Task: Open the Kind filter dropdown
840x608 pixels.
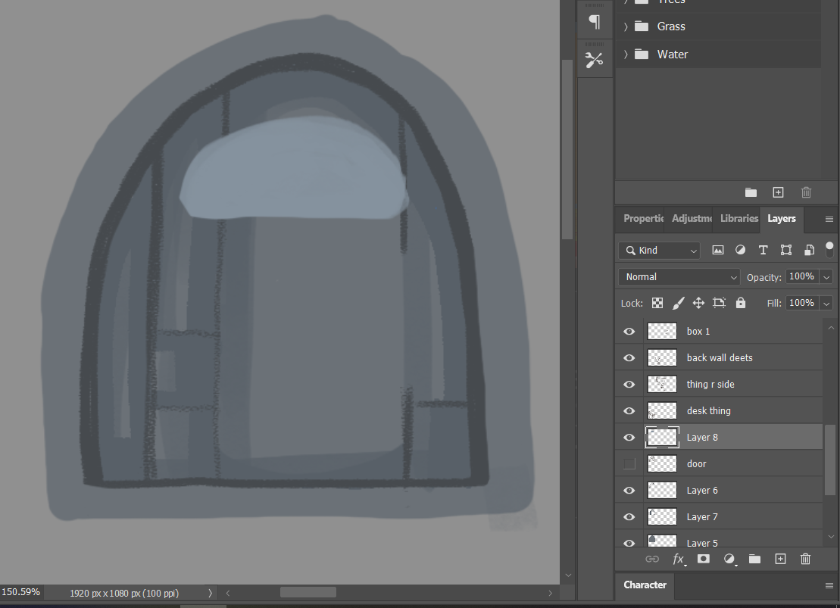Action: [x=660, y=250]
